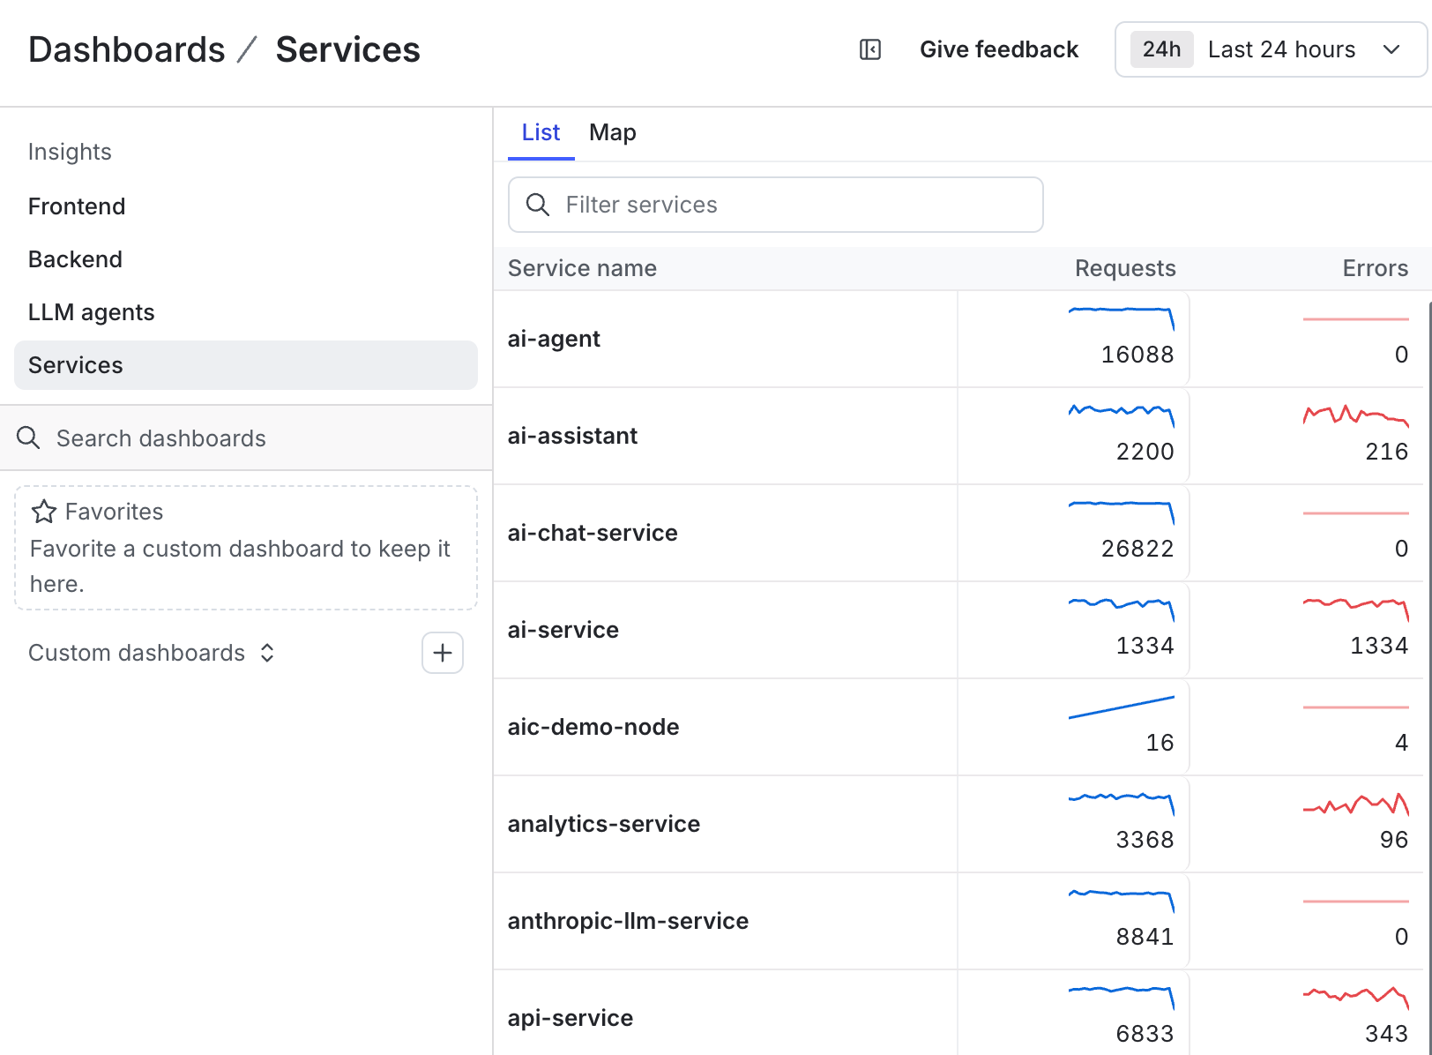Screen dimensions: 1432x1055
Task: Open api-service entry
Action: pyautogui.click(x=570, y=1018)
